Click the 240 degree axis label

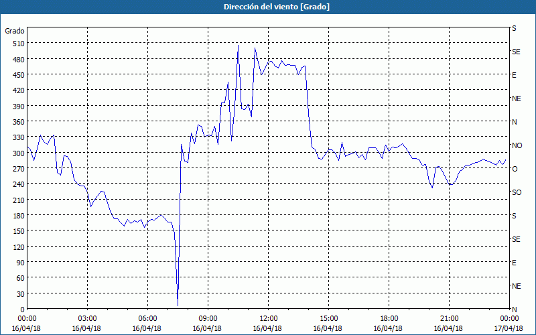(x=19, y=184)
